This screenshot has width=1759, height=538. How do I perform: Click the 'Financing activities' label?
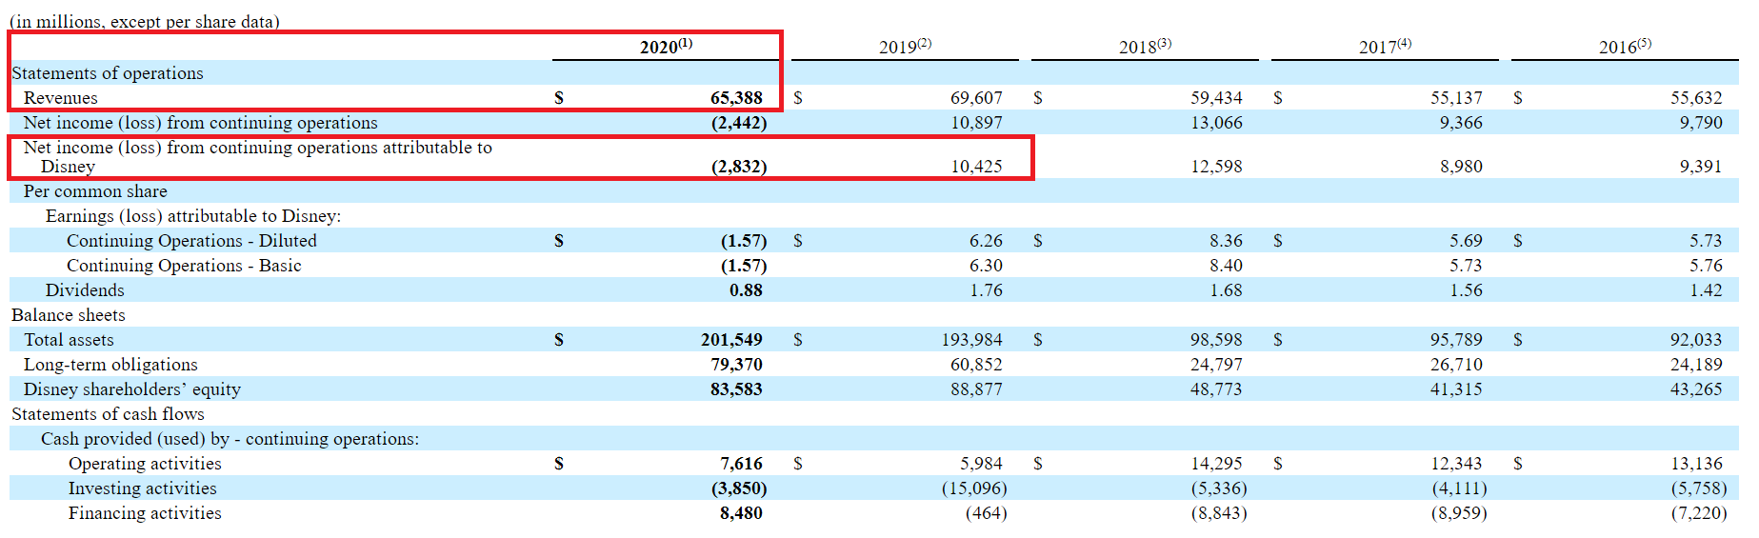145,513
